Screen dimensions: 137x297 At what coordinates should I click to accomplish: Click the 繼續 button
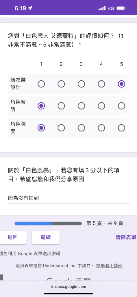click(46, 237)
